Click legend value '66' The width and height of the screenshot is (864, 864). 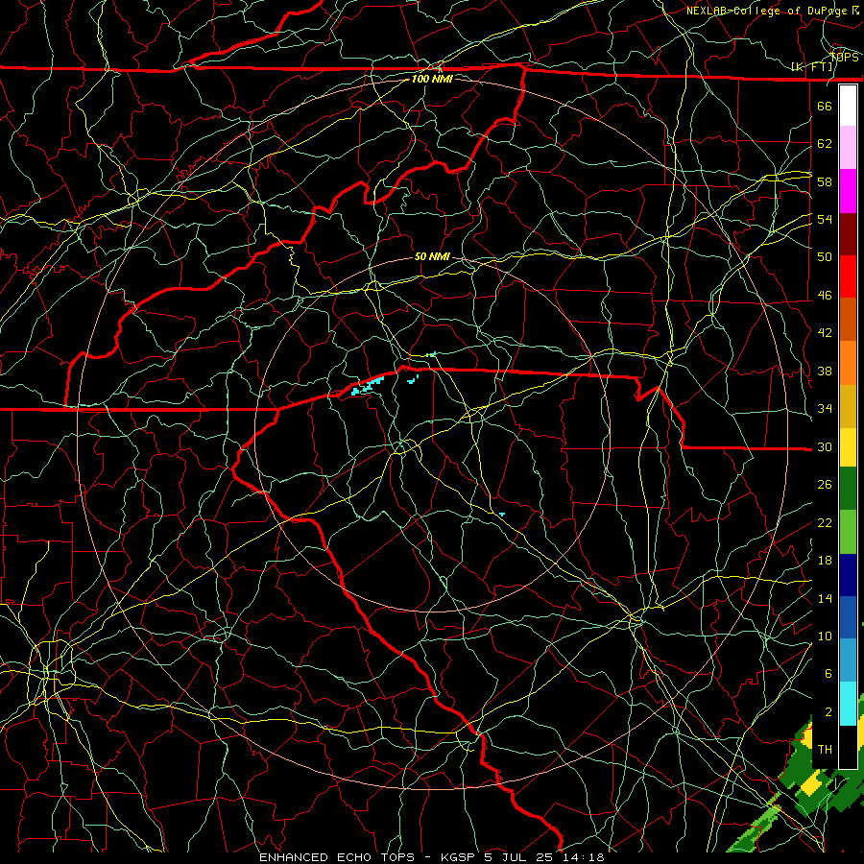825,106
